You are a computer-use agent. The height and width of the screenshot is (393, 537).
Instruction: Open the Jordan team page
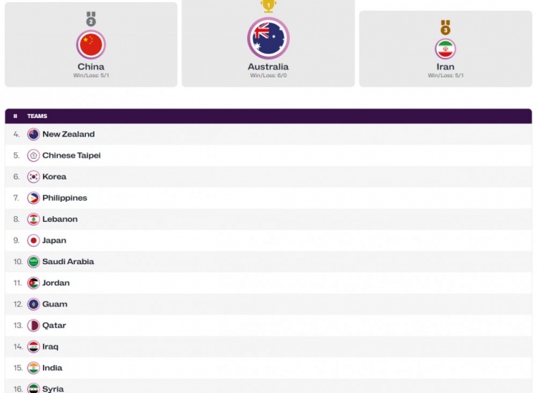(56, 283)
